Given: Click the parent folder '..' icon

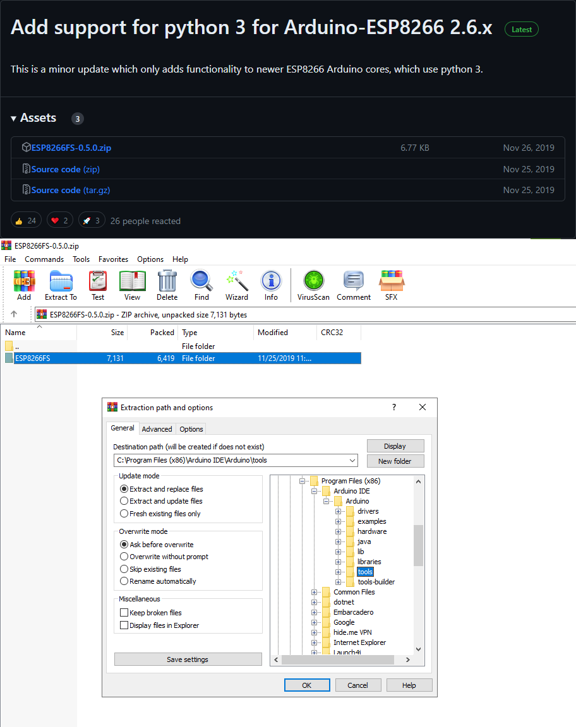Looking at the screenshot, I should (x=9, y=346).
